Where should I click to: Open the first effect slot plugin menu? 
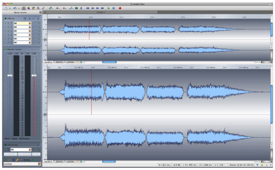(x=30, y=23)
